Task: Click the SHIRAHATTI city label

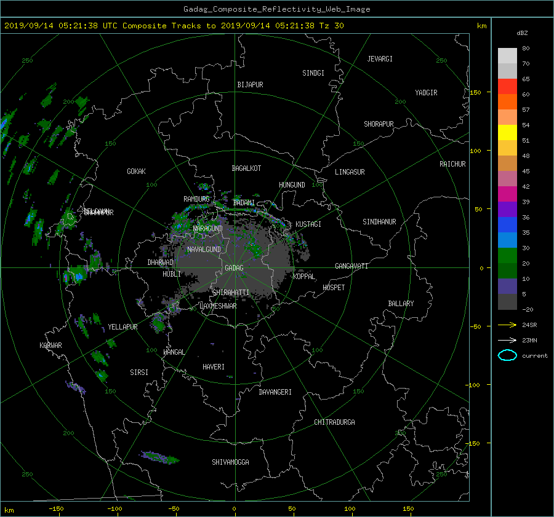Action: coord(231,293)
